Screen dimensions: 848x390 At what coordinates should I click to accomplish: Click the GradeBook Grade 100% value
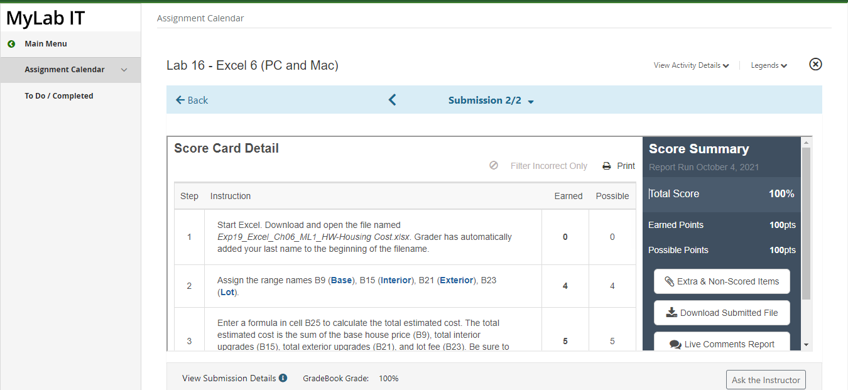pos(389,378)
